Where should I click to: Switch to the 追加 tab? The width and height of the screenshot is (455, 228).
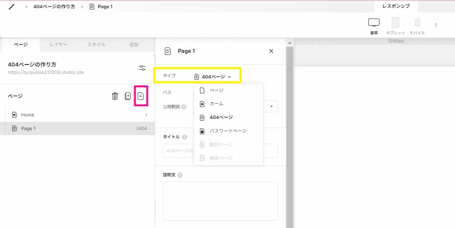tap(134, 45)
